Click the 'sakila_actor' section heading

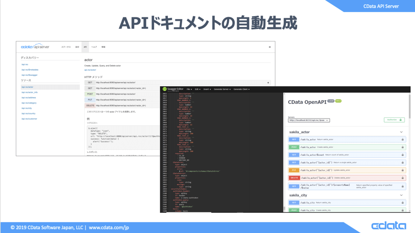299,132
